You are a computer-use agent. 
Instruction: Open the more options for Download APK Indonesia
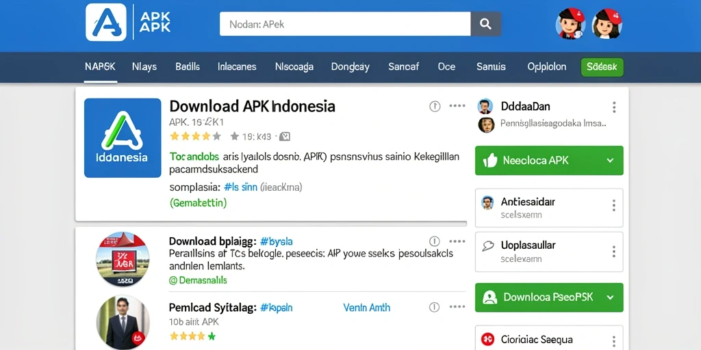coord(457,106)
